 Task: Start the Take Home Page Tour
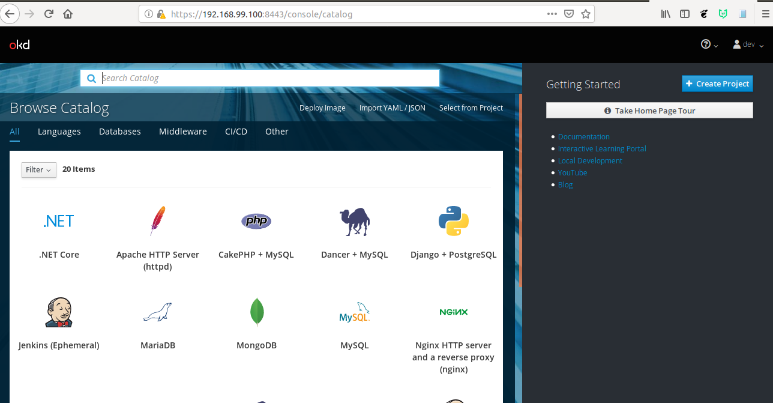pos(649,111)
